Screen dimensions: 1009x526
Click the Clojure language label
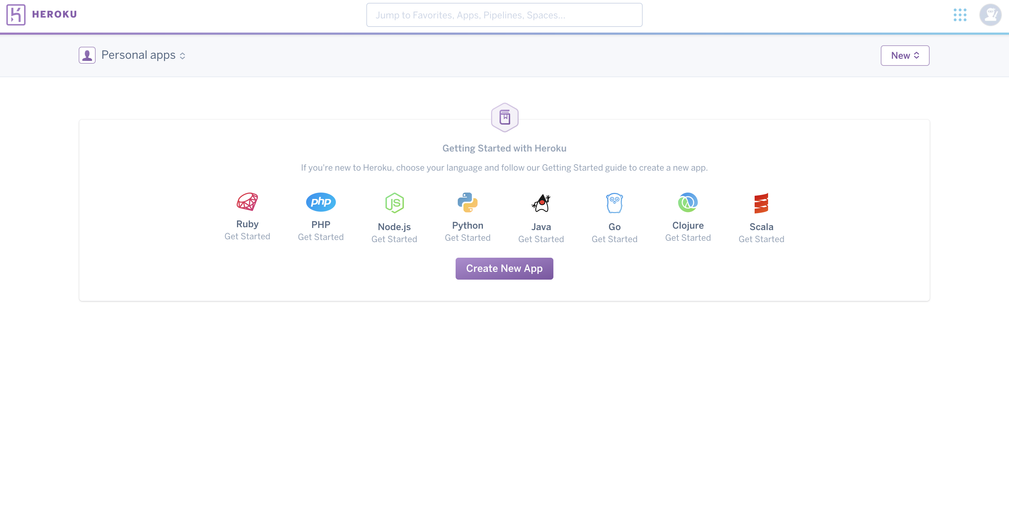[688, 226]
